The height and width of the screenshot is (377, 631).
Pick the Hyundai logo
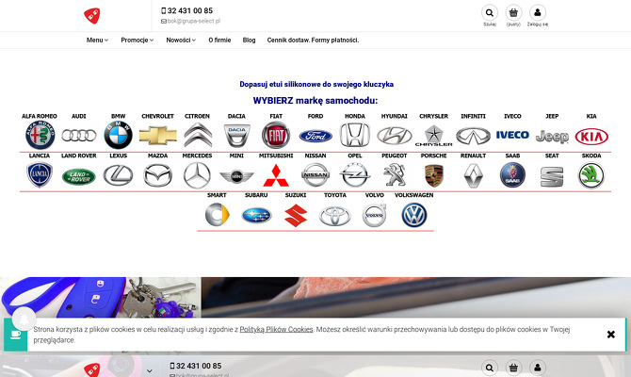click(x=395, y=136)
